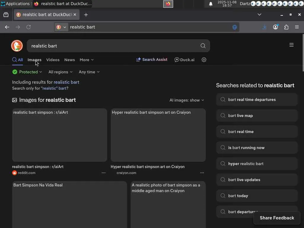This screenshot has width=304, height=228.
Task: Click the notification bell in the panel
Action: [x=211, y=4]
